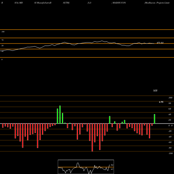The image size is (174, 174).
Task: Click the MR axis '100' label
Action: click(170, 98)
